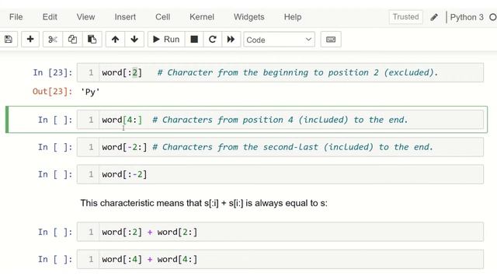Move selected cell up with the arrow

(115, 40)
